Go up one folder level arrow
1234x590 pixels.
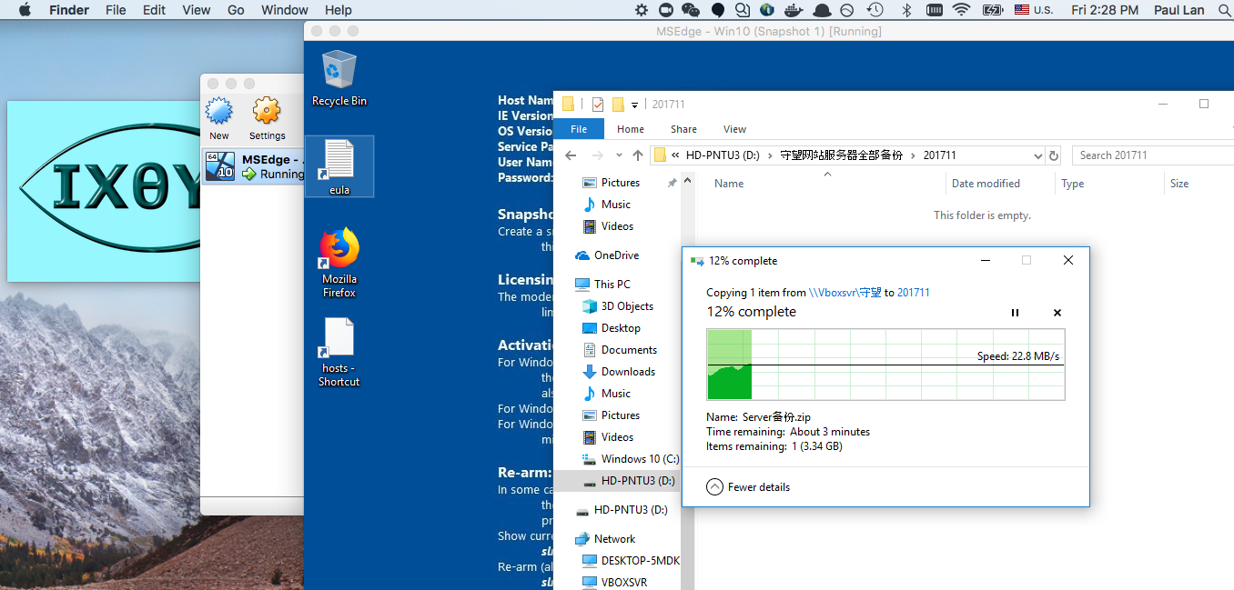point(638,155)
